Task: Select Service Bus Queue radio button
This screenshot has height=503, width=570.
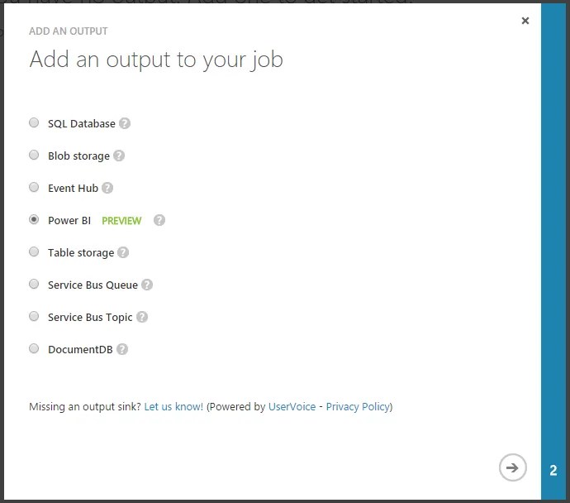Action: pyautogui.click(x=34, y=284)
